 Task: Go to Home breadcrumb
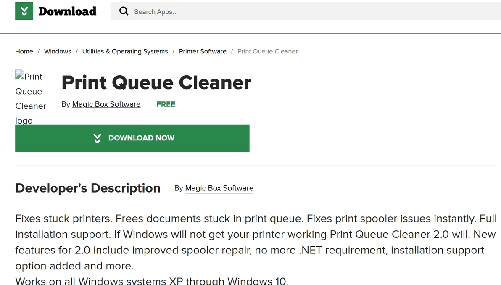pos(24,51)
